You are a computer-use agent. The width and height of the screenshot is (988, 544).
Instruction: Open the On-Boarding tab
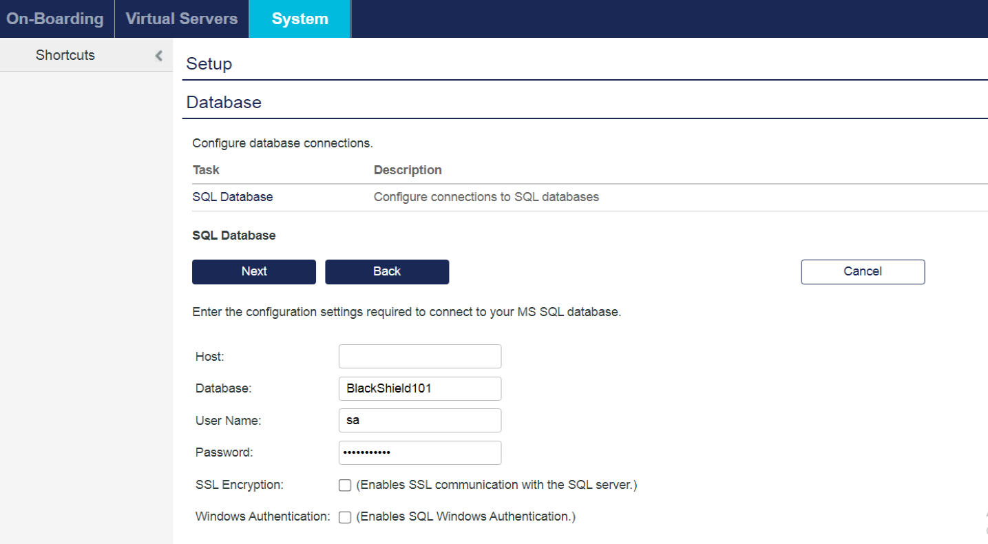[x=55, y=19]
